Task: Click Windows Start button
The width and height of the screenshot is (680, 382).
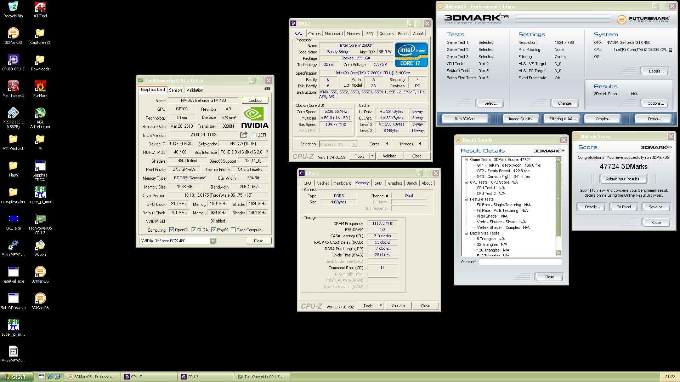Action: pos(17,377)
